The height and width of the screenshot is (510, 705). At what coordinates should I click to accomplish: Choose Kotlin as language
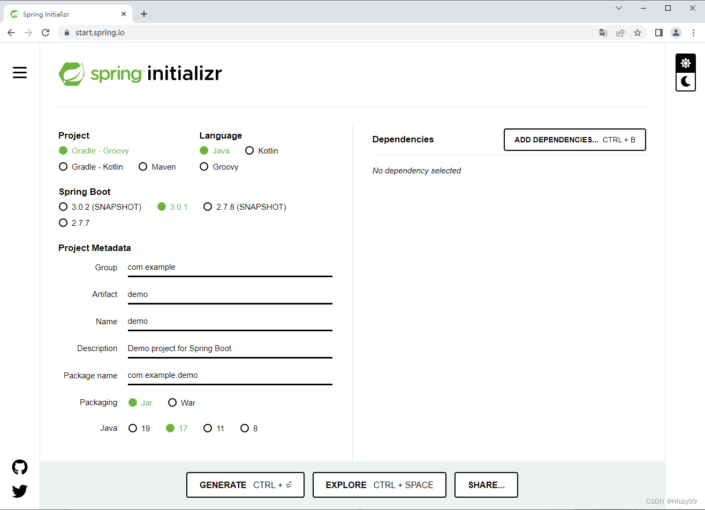262,151
